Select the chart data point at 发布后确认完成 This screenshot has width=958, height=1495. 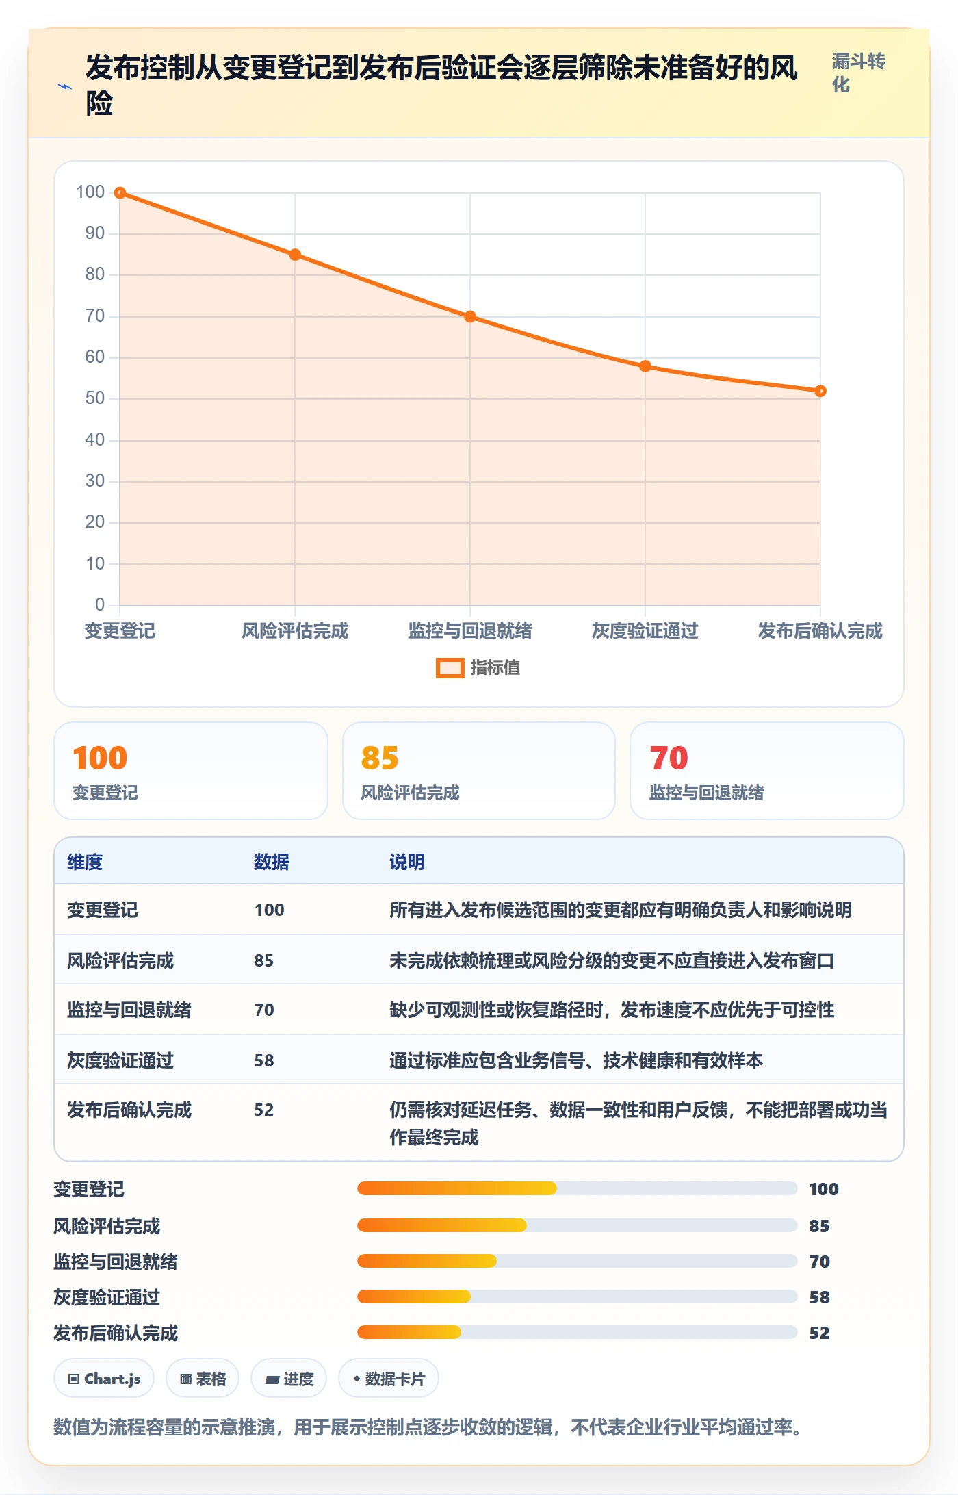click(x=820, y=391)
